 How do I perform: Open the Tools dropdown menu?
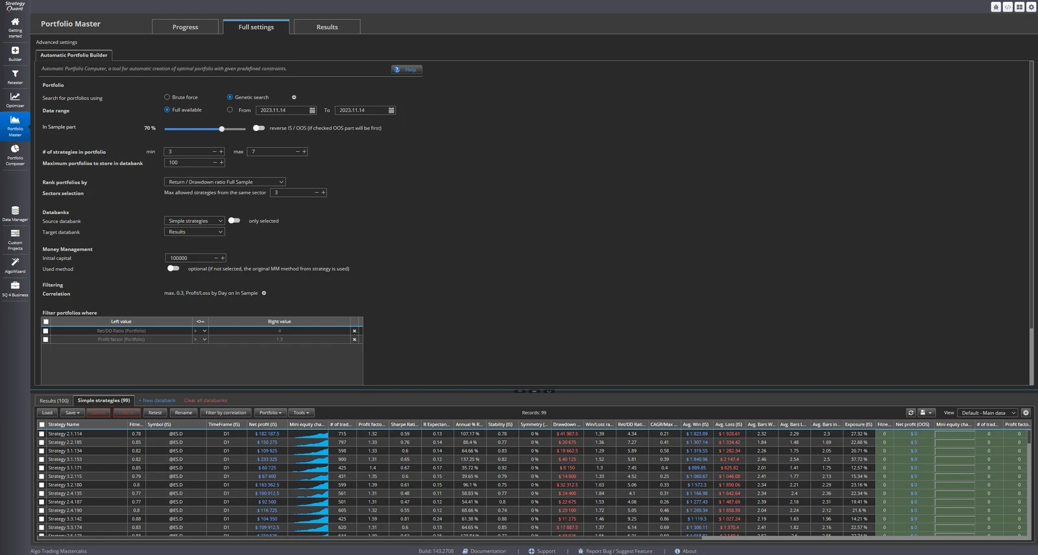[301, 412]
